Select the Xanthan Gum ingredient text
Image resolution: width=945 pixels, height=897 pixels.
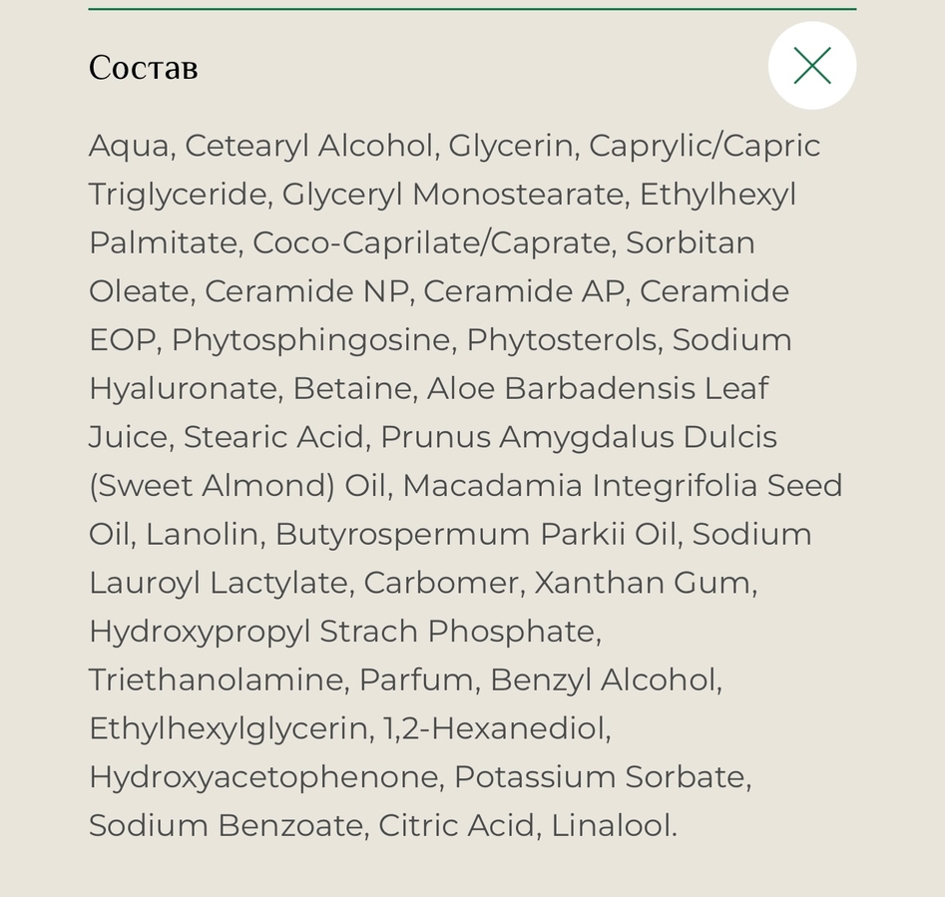[642, 583]
